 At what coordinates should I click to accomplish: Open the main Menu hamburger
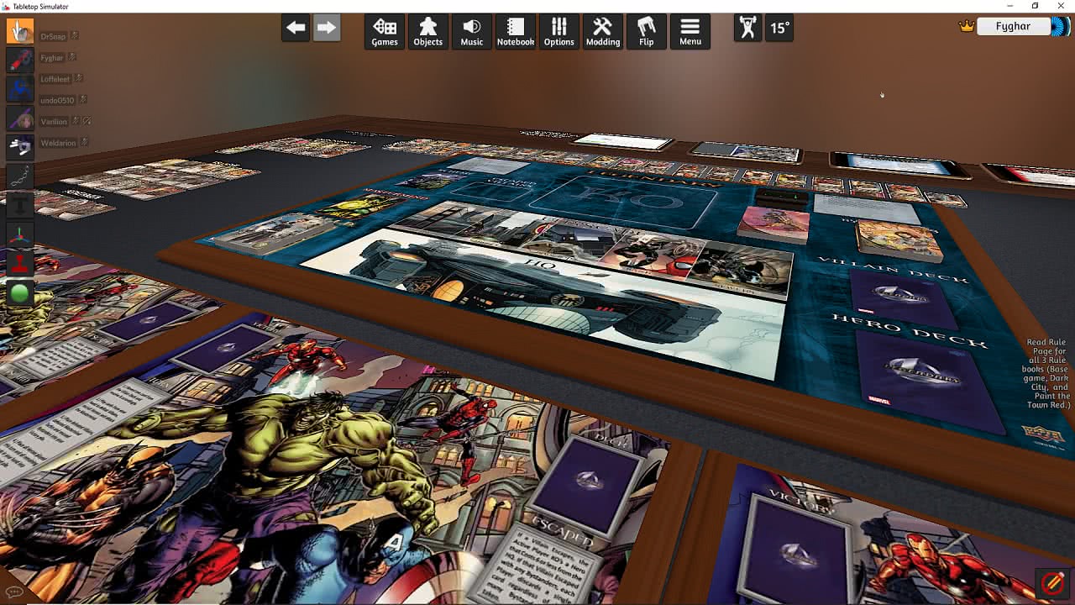click(690, 31)
